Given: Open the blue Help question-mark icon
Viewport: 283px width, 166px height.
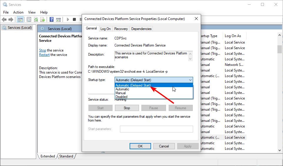Looking at the screenshot, I should coord(52,19).
